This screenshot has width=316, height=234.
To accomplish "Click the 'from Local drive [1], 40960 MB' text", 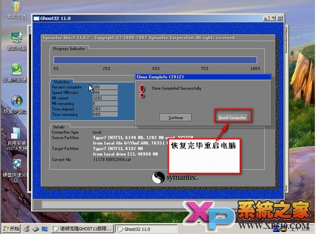I will (125, 154).
